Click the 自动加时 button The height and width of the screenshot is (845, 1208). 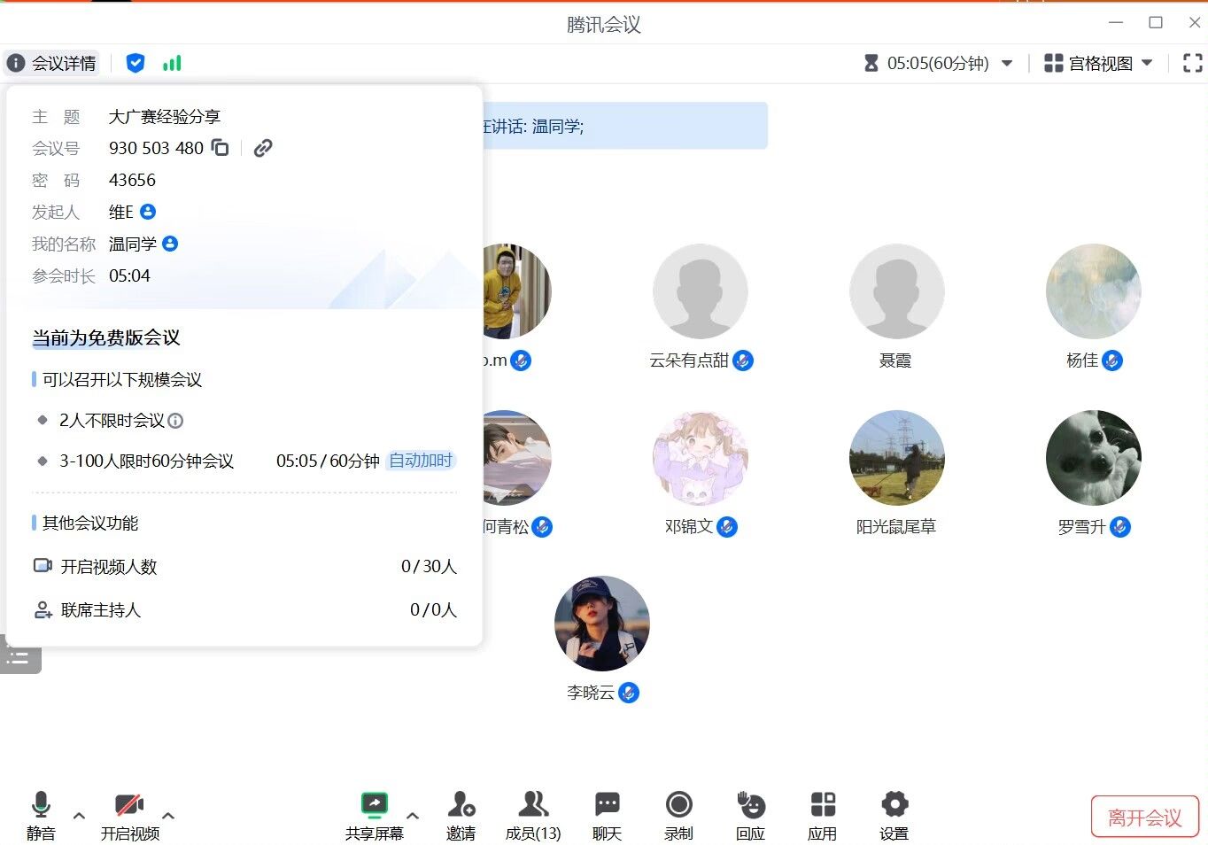(421, 461)
